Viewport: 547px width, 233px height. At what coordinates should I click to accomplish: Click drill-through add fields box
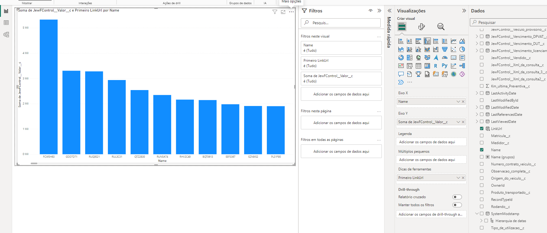(431, 214)
